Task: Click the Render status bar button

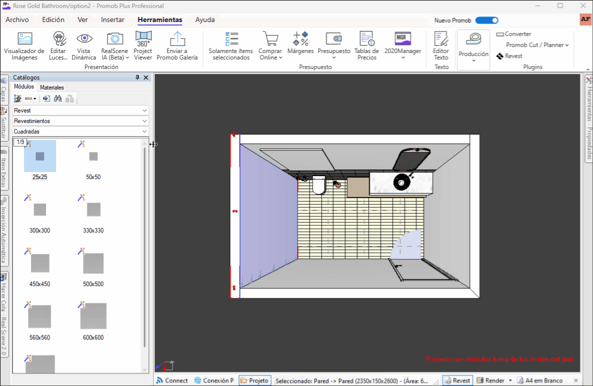Action: click(490, 380)
